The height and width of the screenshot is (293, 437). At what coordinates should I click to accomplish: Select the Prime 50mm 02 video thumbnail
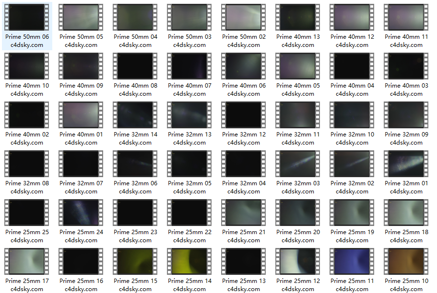[244, 17]
